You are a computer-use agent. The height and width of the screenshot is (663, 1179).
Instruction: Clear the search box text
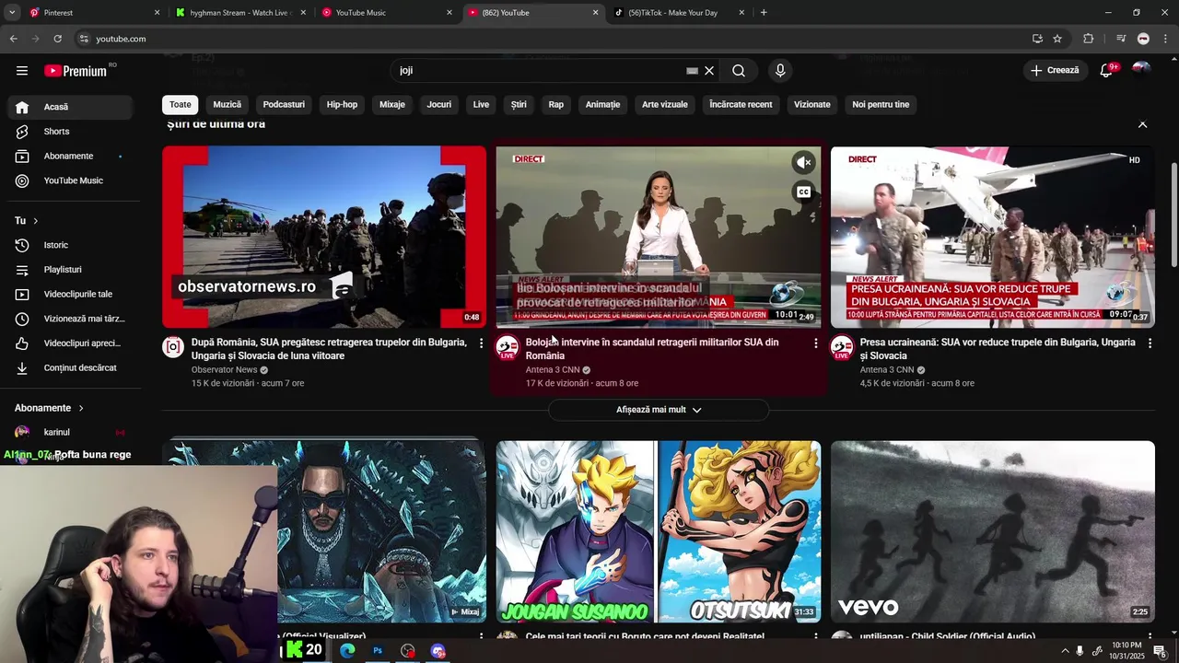click(x=709, y=71)
